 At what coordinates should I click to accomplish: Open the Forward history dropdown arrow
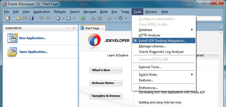(74, 18)
